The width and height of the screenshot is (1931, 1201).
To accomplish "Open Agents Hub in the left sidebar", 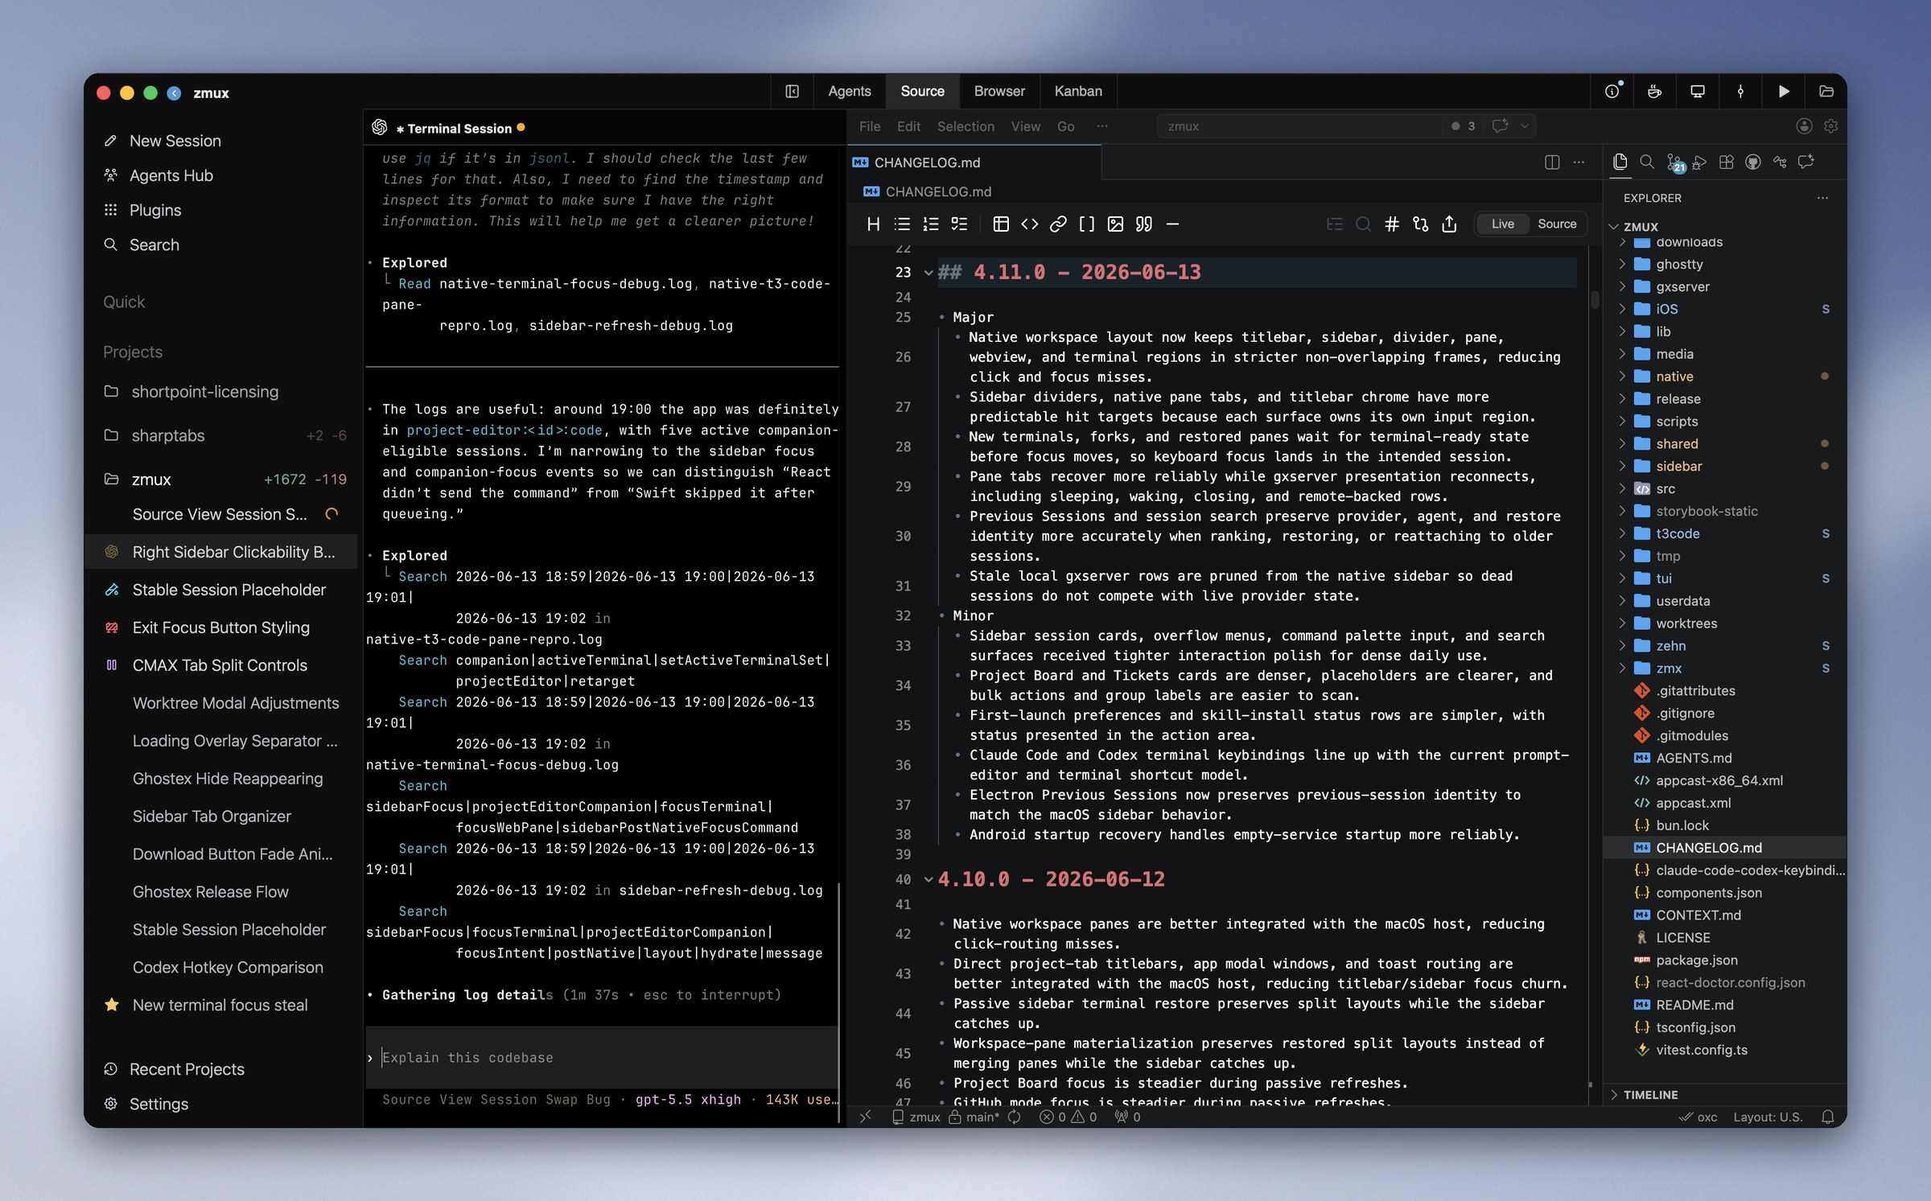I will coord(171,175).
